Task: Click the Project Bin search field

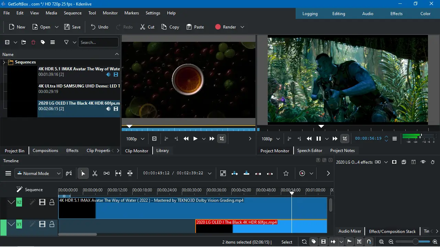Action: pos(98,42)
